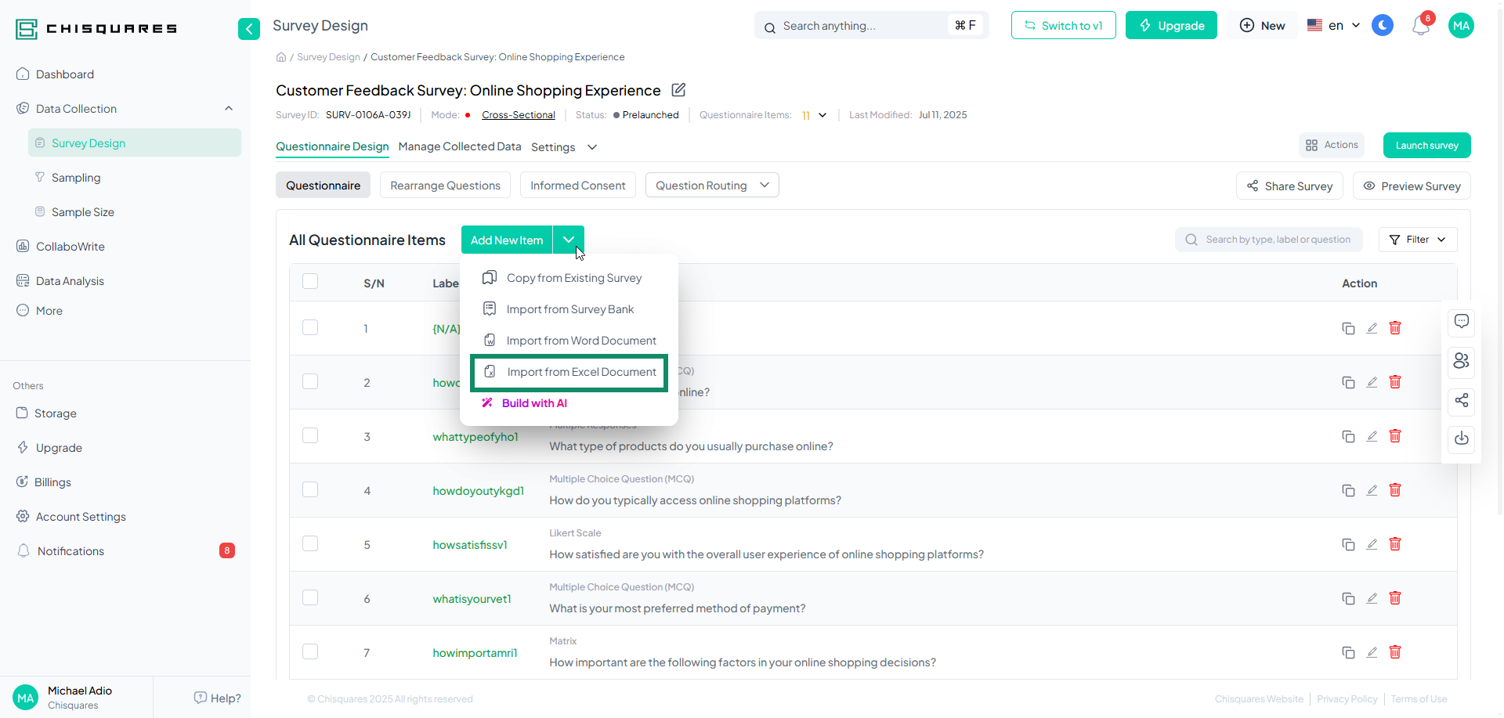Click the share icon in right floating panel
The height and width of the screenshot is (718, 1504).
[1461, 401]
